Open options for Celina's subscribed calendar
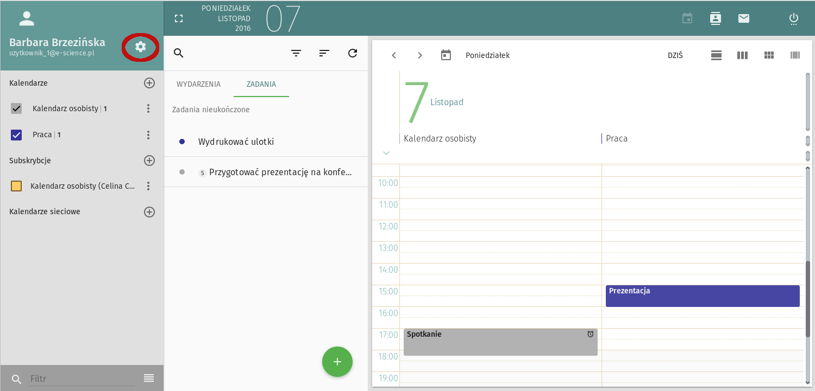Image resolution: width=815 pixels, height=391 pixels. coord(148,186)
